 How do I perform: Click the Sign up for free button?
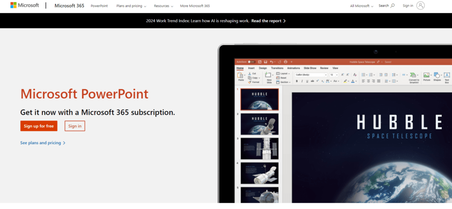39,126
